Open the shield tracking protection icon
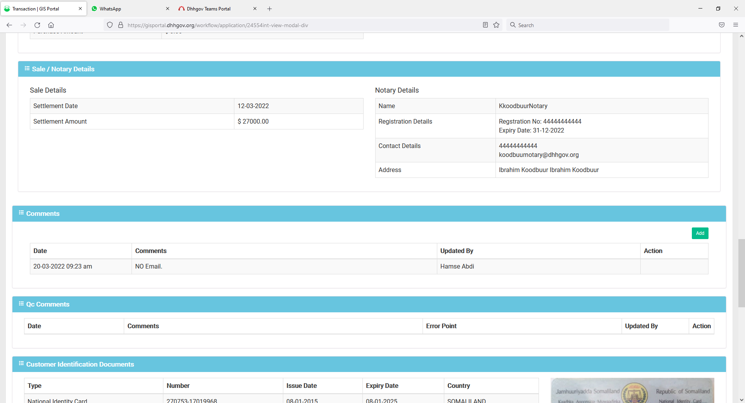The image size is (745, 403). click(x=110, y=25)
